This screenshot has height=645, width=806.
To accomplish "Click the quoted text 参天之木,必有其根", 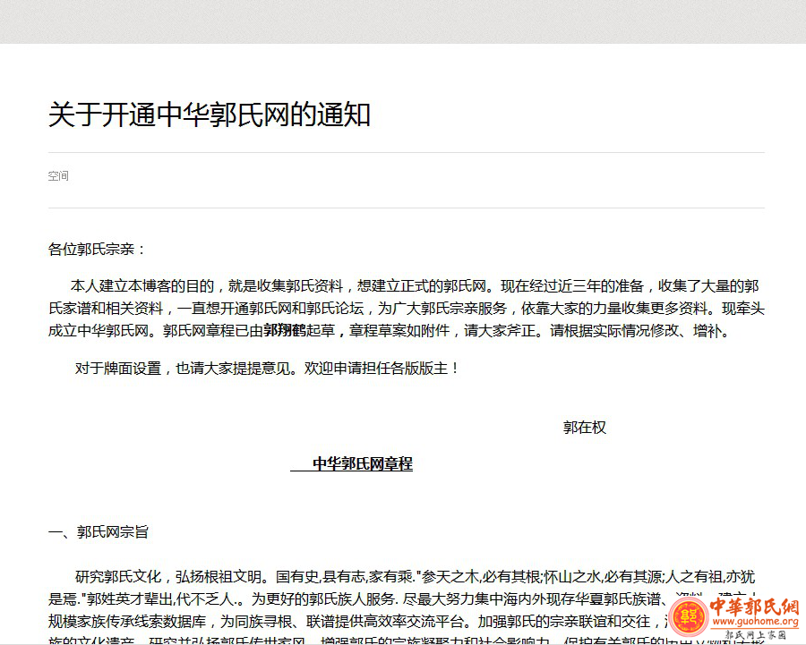I will [476, 577].
